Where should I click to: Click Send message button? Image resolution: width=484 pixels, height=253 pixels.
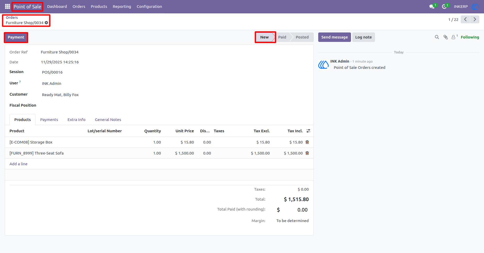point(334,37)
